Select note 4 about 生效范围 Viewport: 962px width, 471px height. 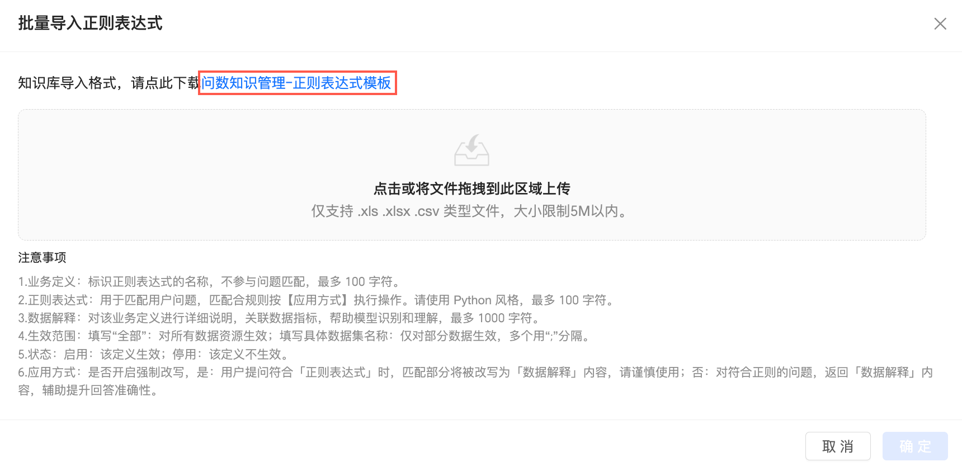(x=305, y=336)
